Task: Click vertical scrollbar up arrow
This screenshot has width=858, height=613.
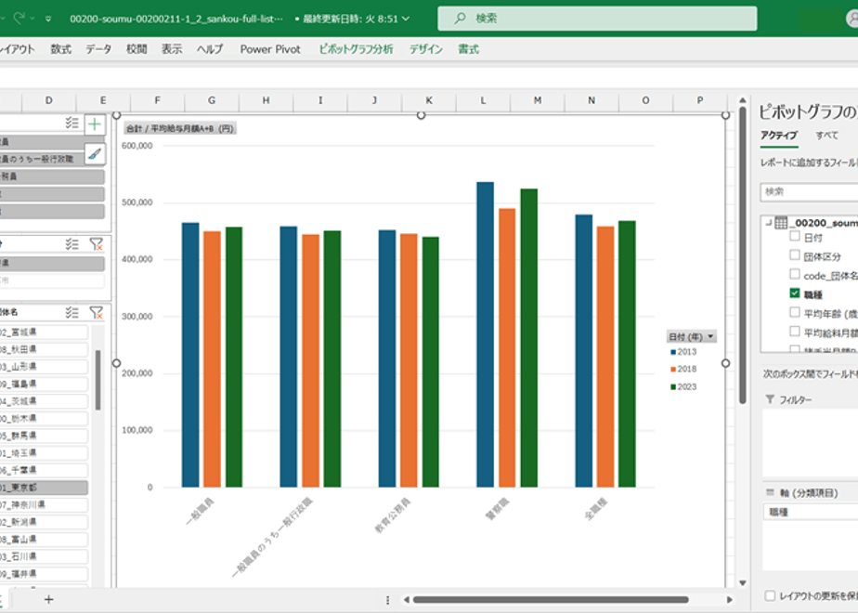Action: tap(743, 100)
